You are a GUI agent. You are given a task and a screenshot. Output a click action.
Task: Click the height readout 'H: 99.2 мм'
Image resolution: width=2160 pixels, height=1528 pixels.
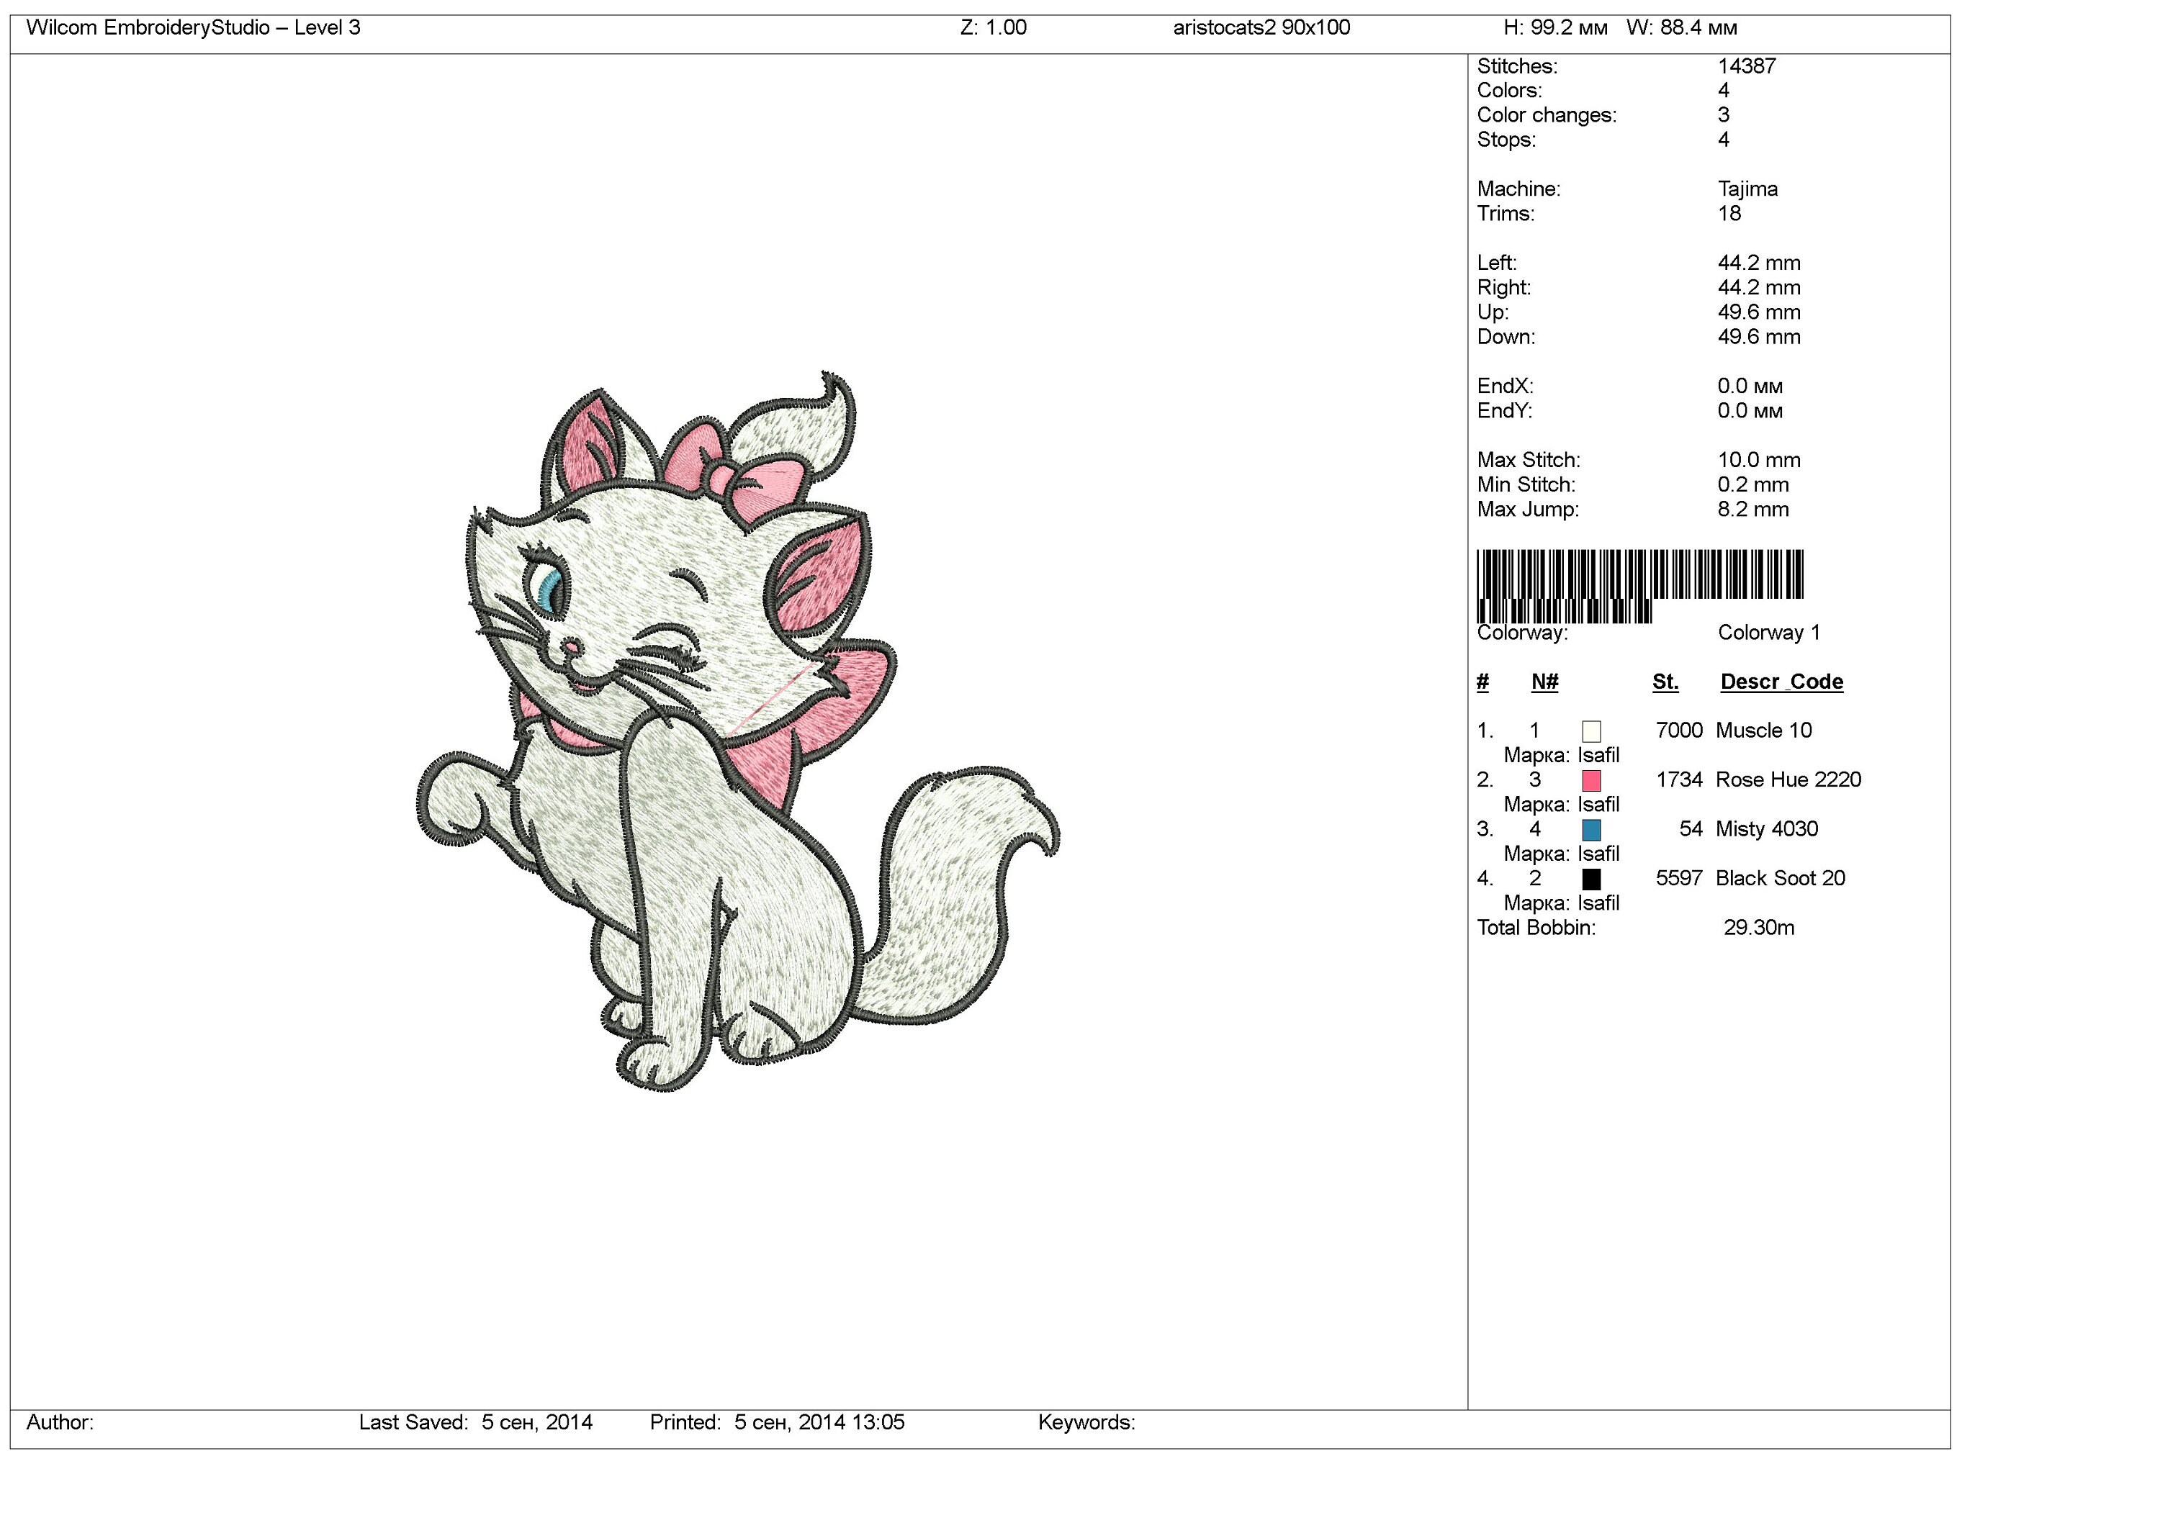tap(1554, 28)
